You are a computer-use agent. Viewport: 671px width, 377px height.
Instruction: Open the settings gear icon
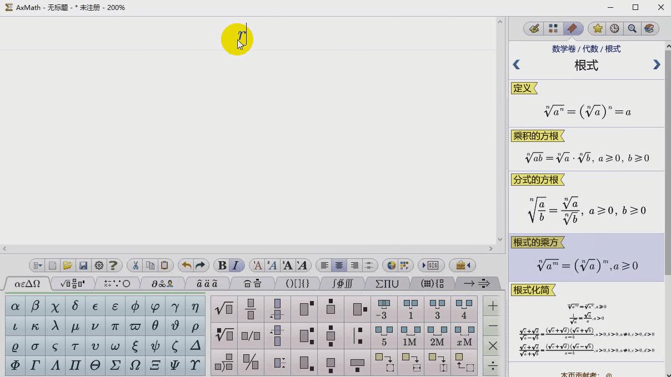pos(99,265)
